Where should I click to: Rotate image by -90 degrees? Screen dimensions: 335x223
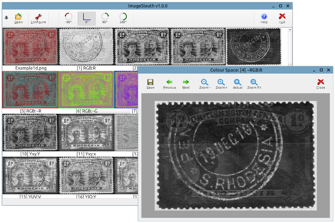pos(68,18)
